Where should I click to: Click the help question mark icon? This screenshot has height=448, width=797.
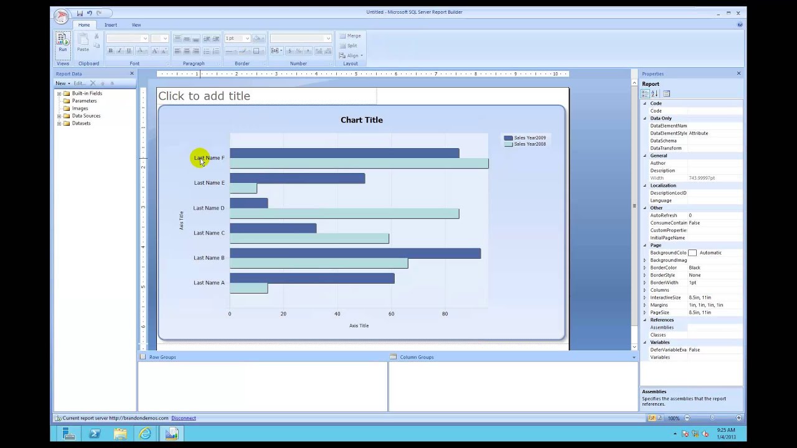pos(740,25)
